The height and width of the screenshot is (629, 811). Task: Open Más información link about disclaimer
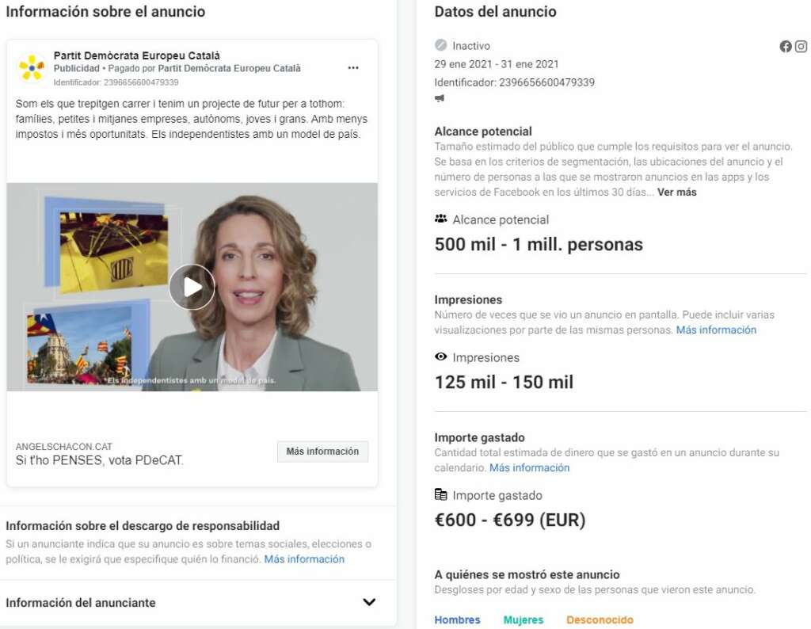click(304, 559)
